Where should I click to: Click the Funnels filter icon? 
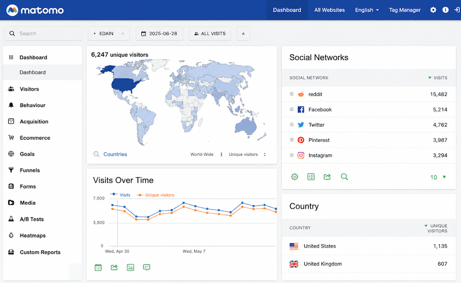11,170
